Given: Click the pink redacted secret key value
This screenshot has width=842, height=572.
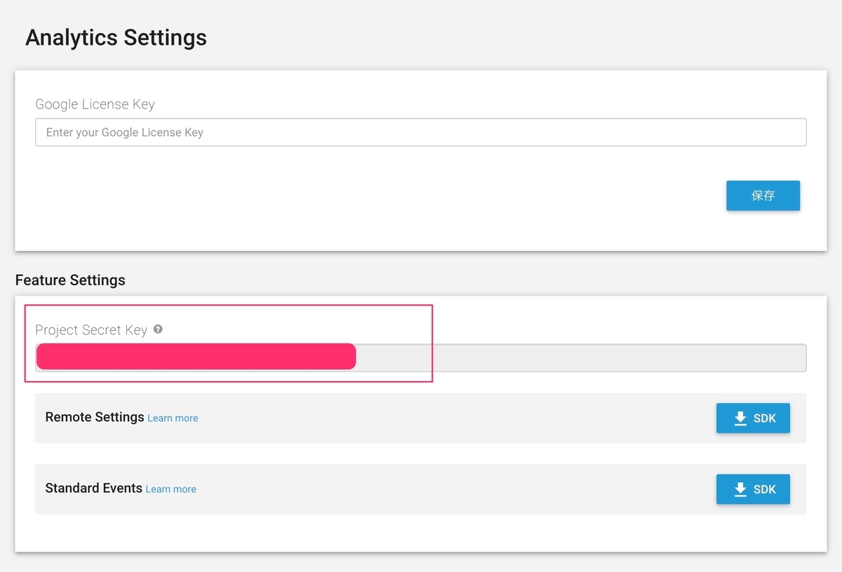Looking at the screenshot, I should click(x=196, y=356).
